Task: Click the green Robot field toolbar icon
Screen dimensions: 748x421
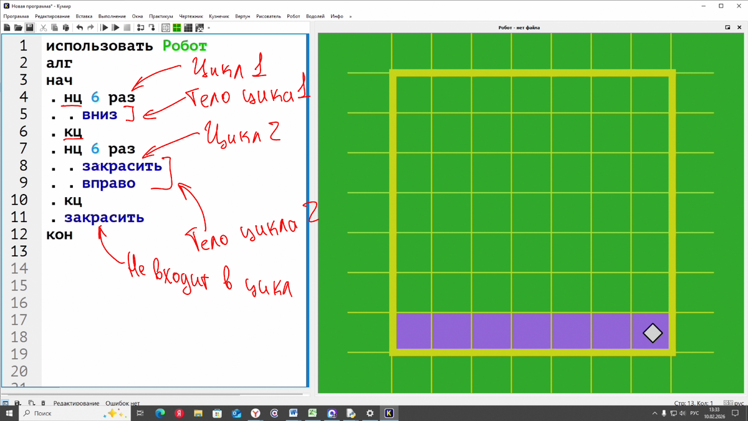Action: click(177, 27)
